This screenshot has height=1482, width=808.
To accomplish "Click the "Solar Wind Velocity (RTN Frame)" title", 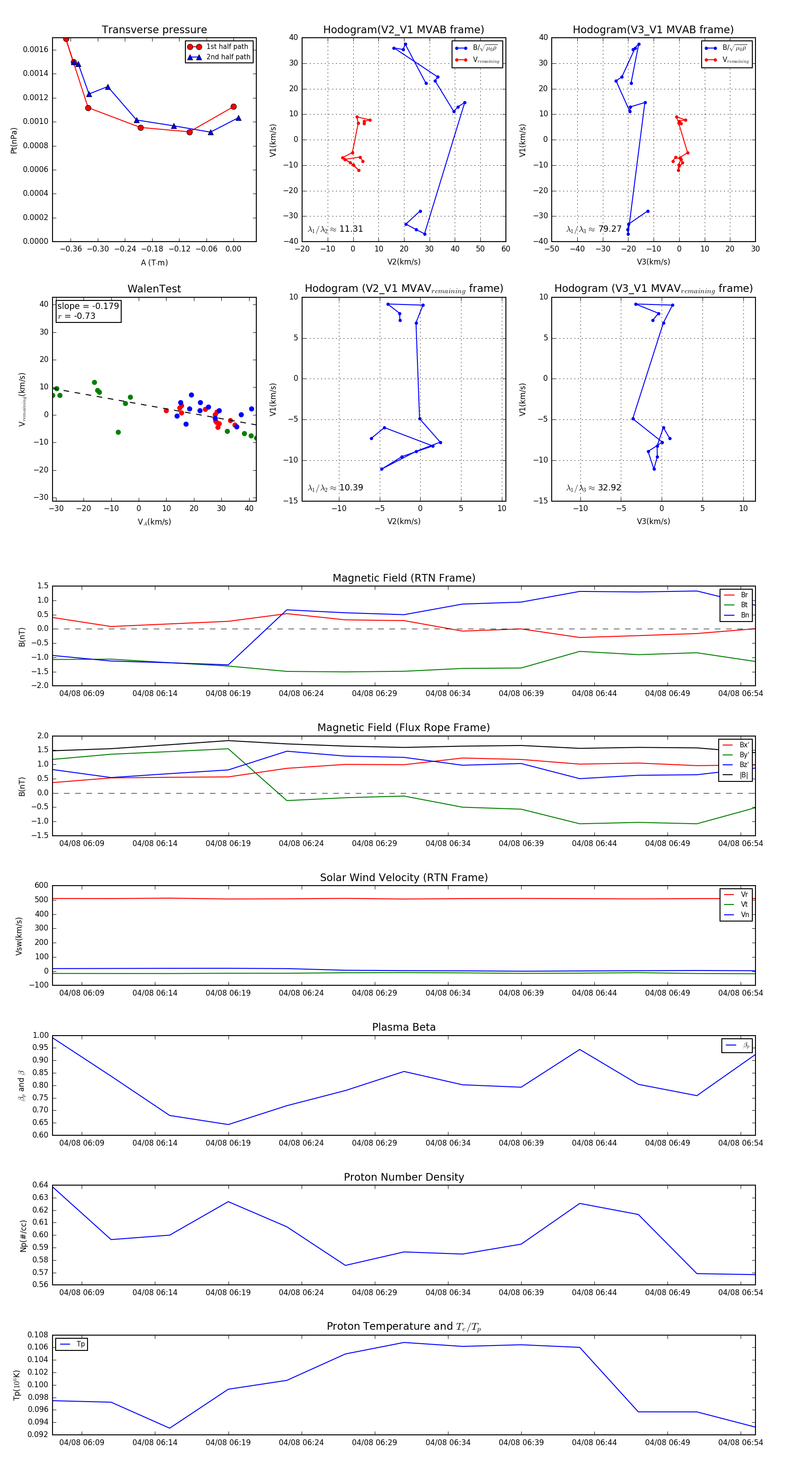I will (x=404, y=878).
